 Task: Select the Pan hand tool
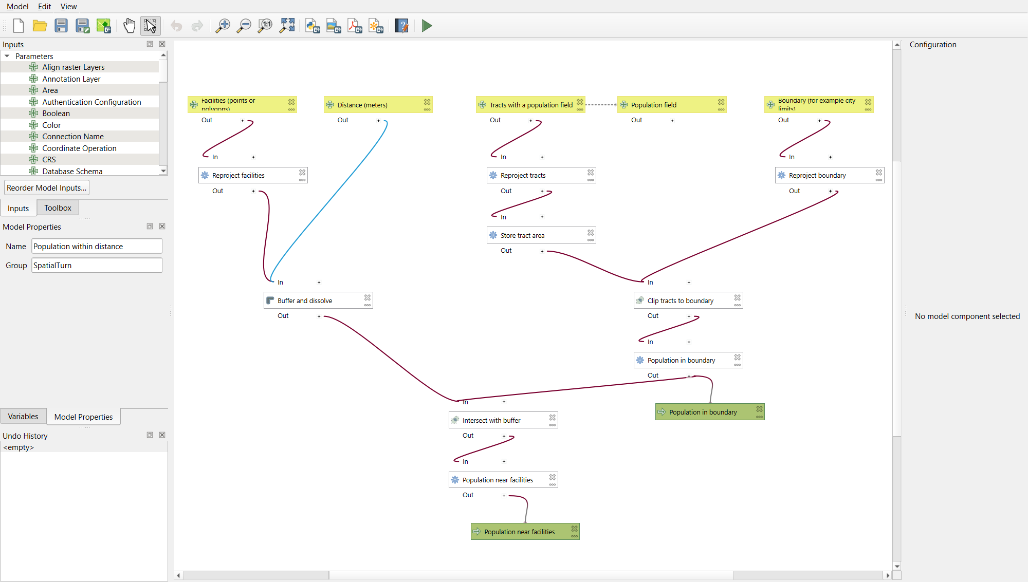click(129, 26)
